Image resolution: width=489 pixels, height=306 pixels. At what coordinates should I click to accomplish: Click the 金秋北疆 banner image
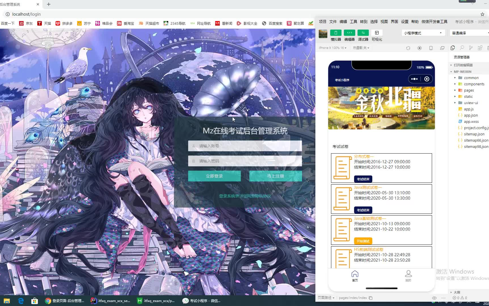pos(381,108)
